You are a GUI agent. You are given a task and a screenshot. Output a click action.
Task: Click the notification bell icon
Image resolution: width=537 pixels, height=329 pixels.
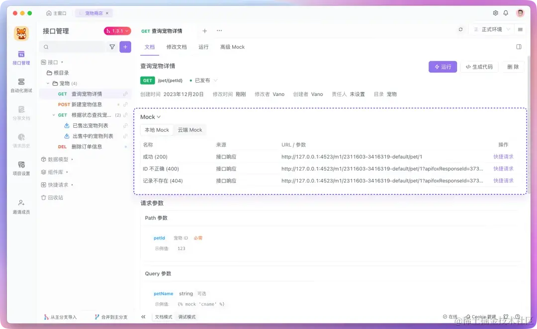pyautogui.click(x=505, y=13)
